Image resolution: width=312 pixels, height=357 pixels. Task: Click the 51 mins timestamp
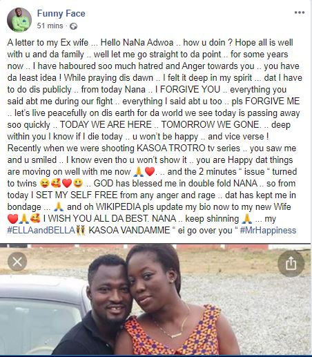point(50,26)
